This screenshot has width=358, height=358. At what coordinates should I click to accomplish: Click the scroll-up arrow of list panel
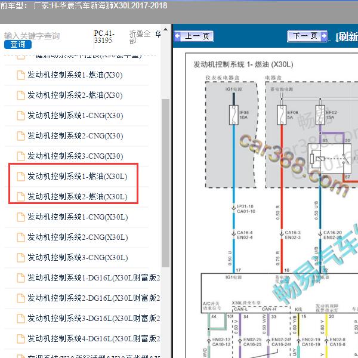click(166, 29)
